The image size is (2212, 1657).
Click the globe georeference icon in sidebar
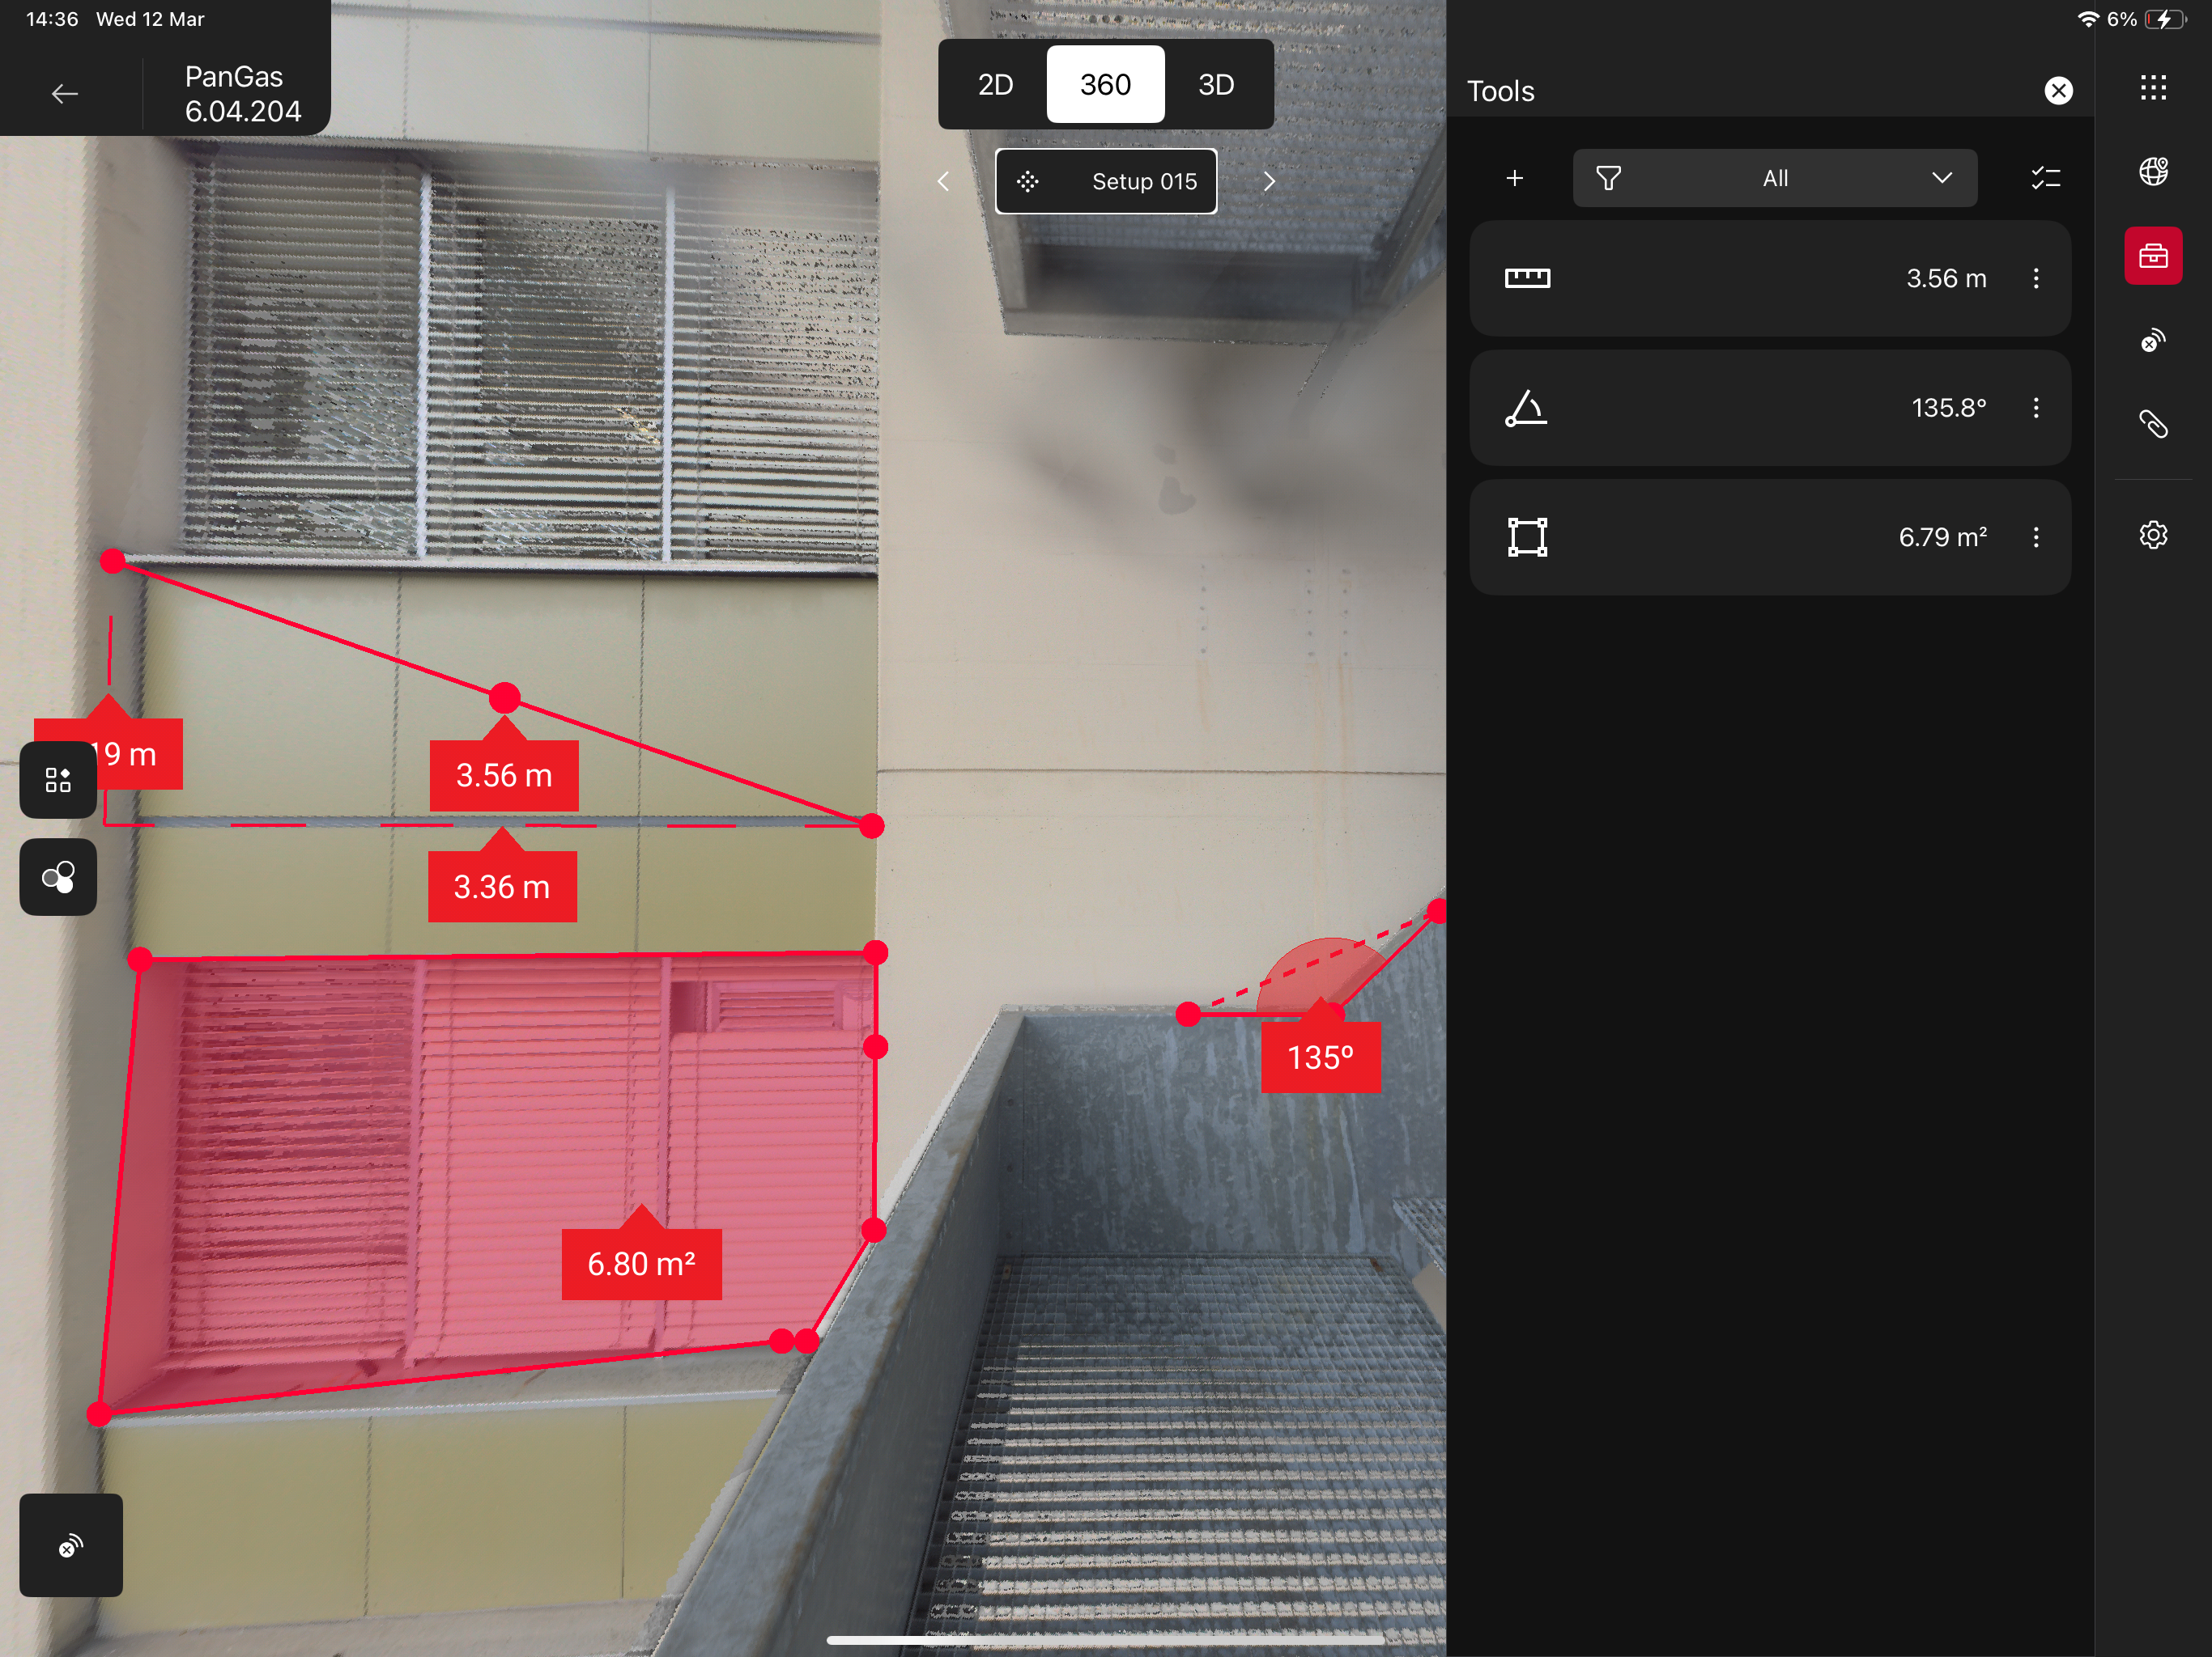pyautogui.click(x=2152, y=172)
